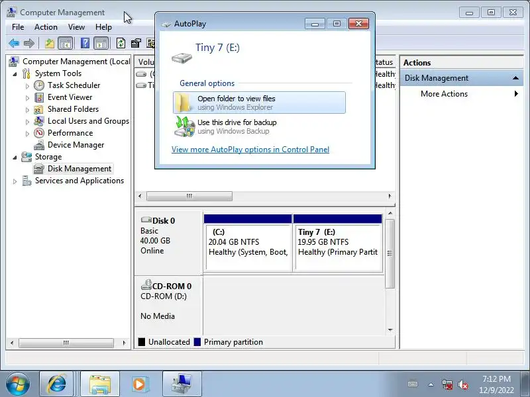530x397 pixels.
Task: Toggle the console tree show/hide icon
Action: click(x=65, y=43)
